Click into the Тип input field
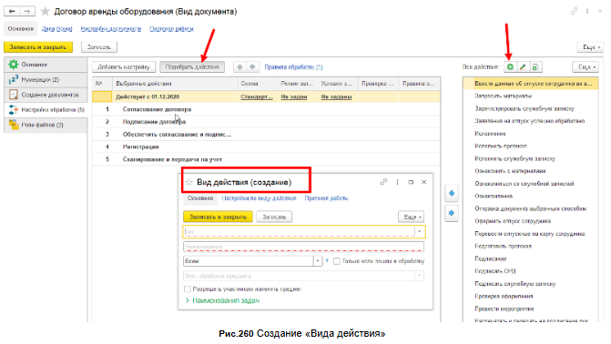The height and width of the screenshot is (344, 611). pyautogui.click(x=299, y=232)
